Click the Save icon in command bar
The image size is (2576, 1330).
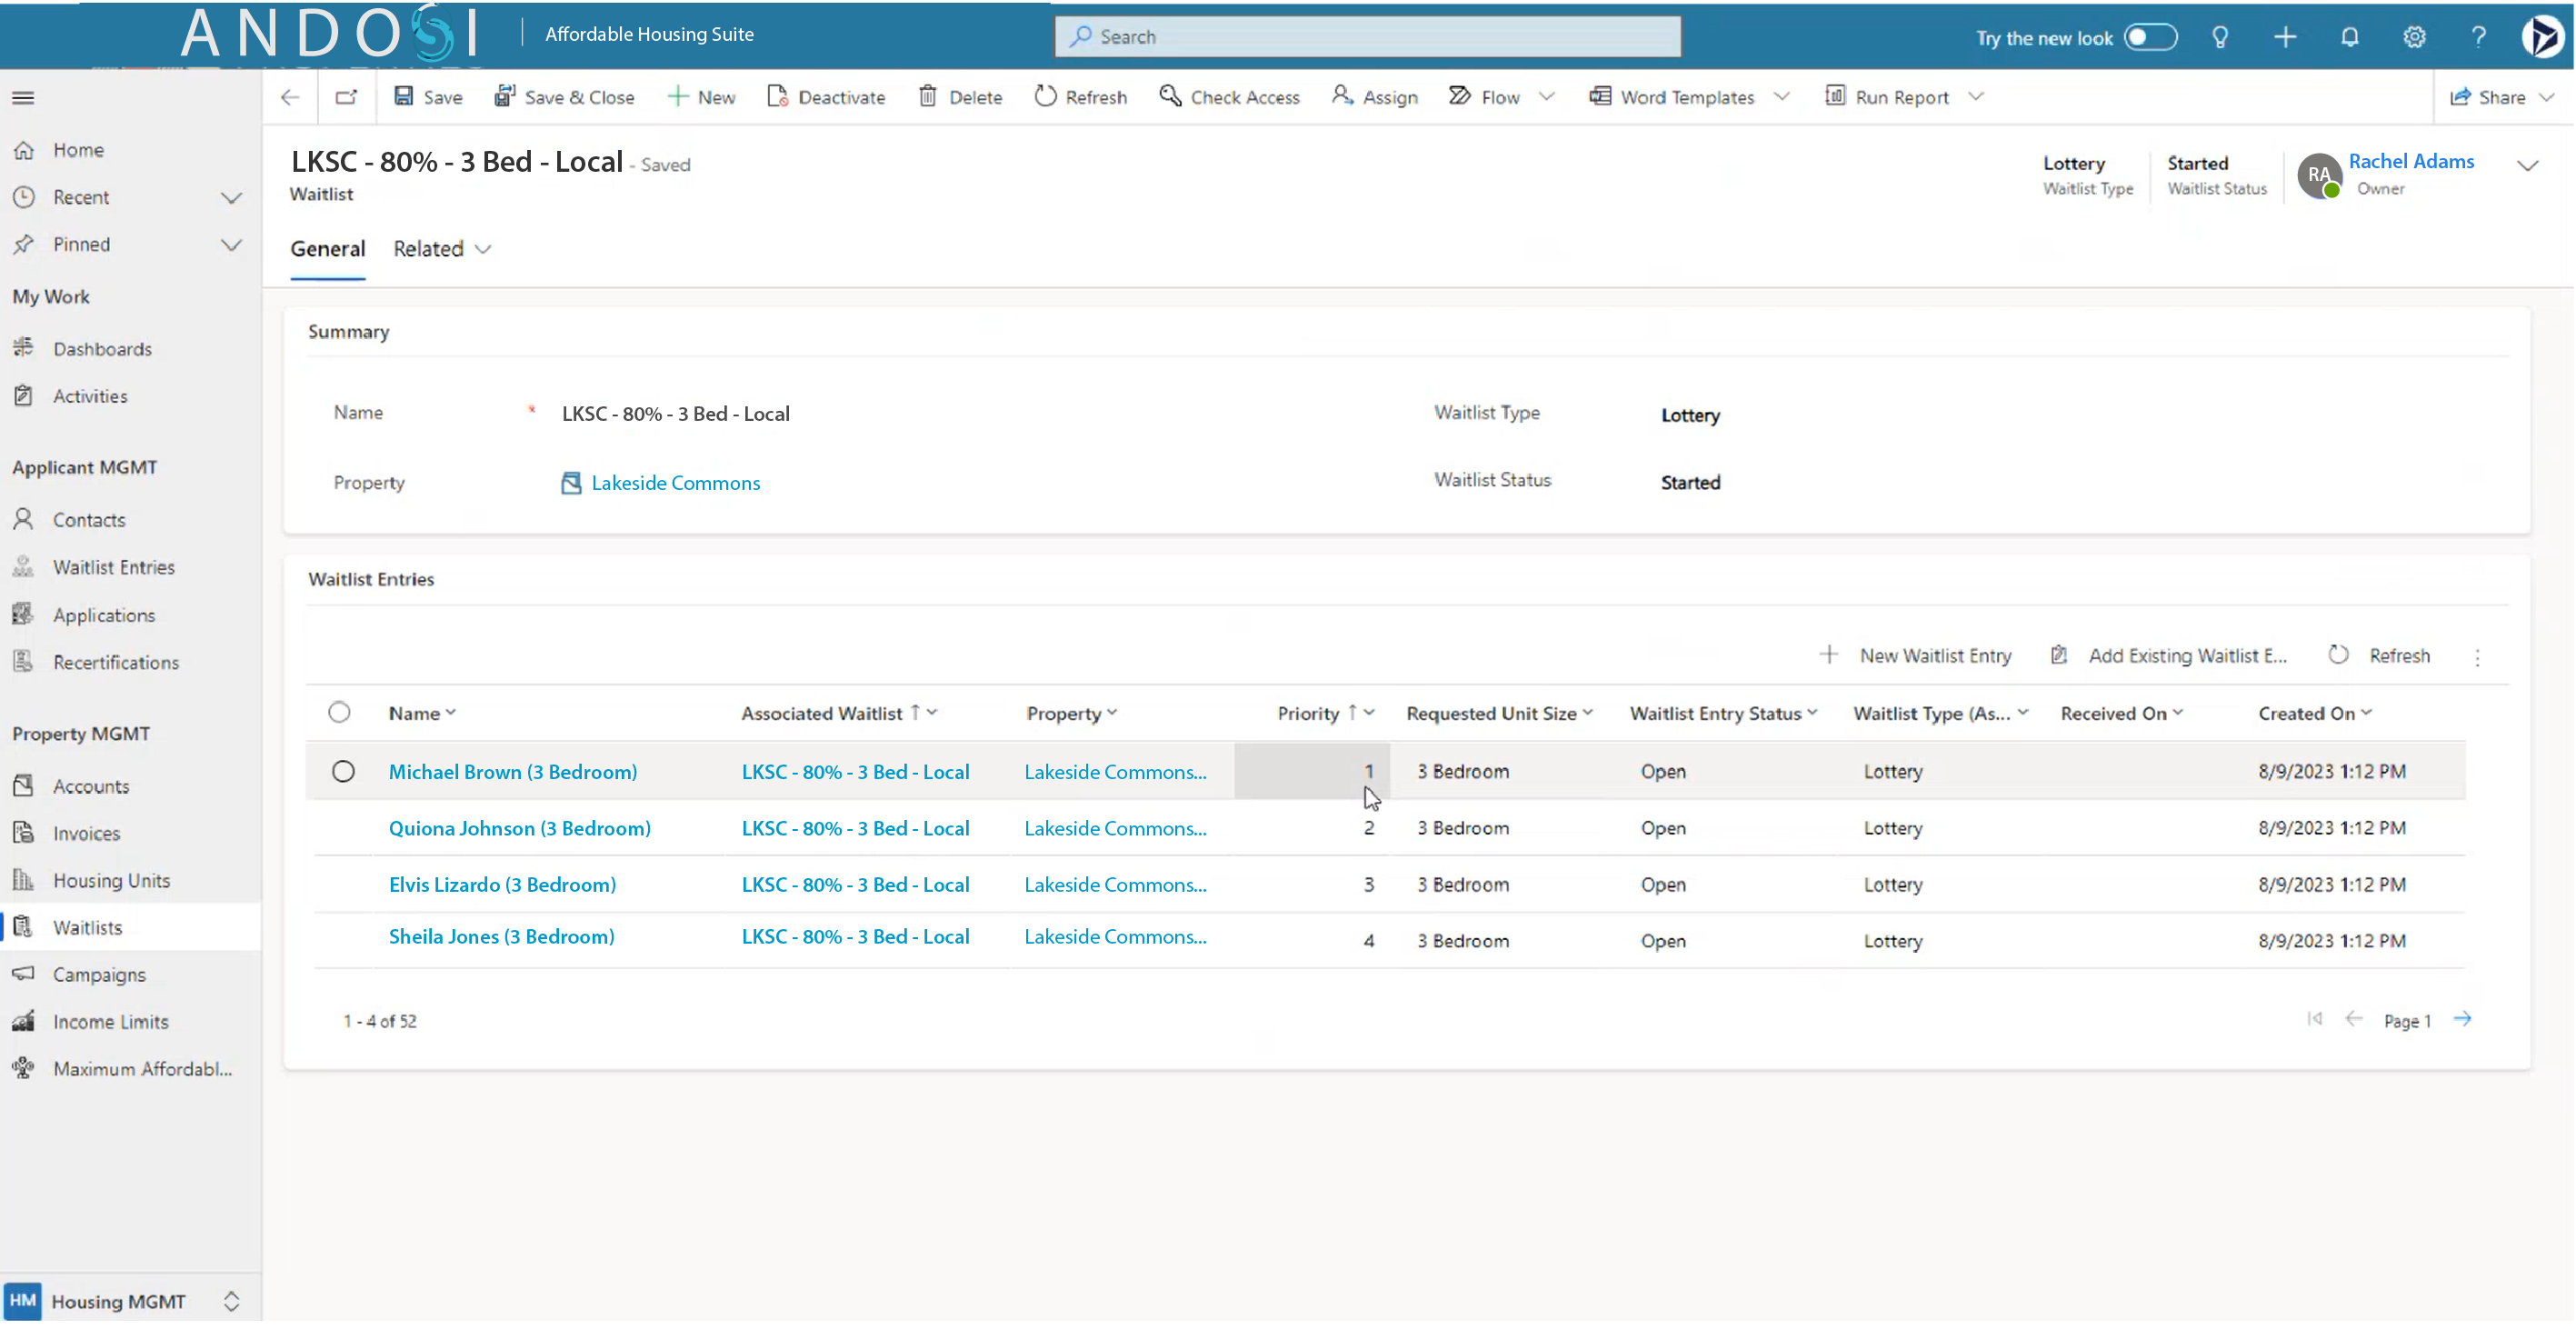point(403,96)
